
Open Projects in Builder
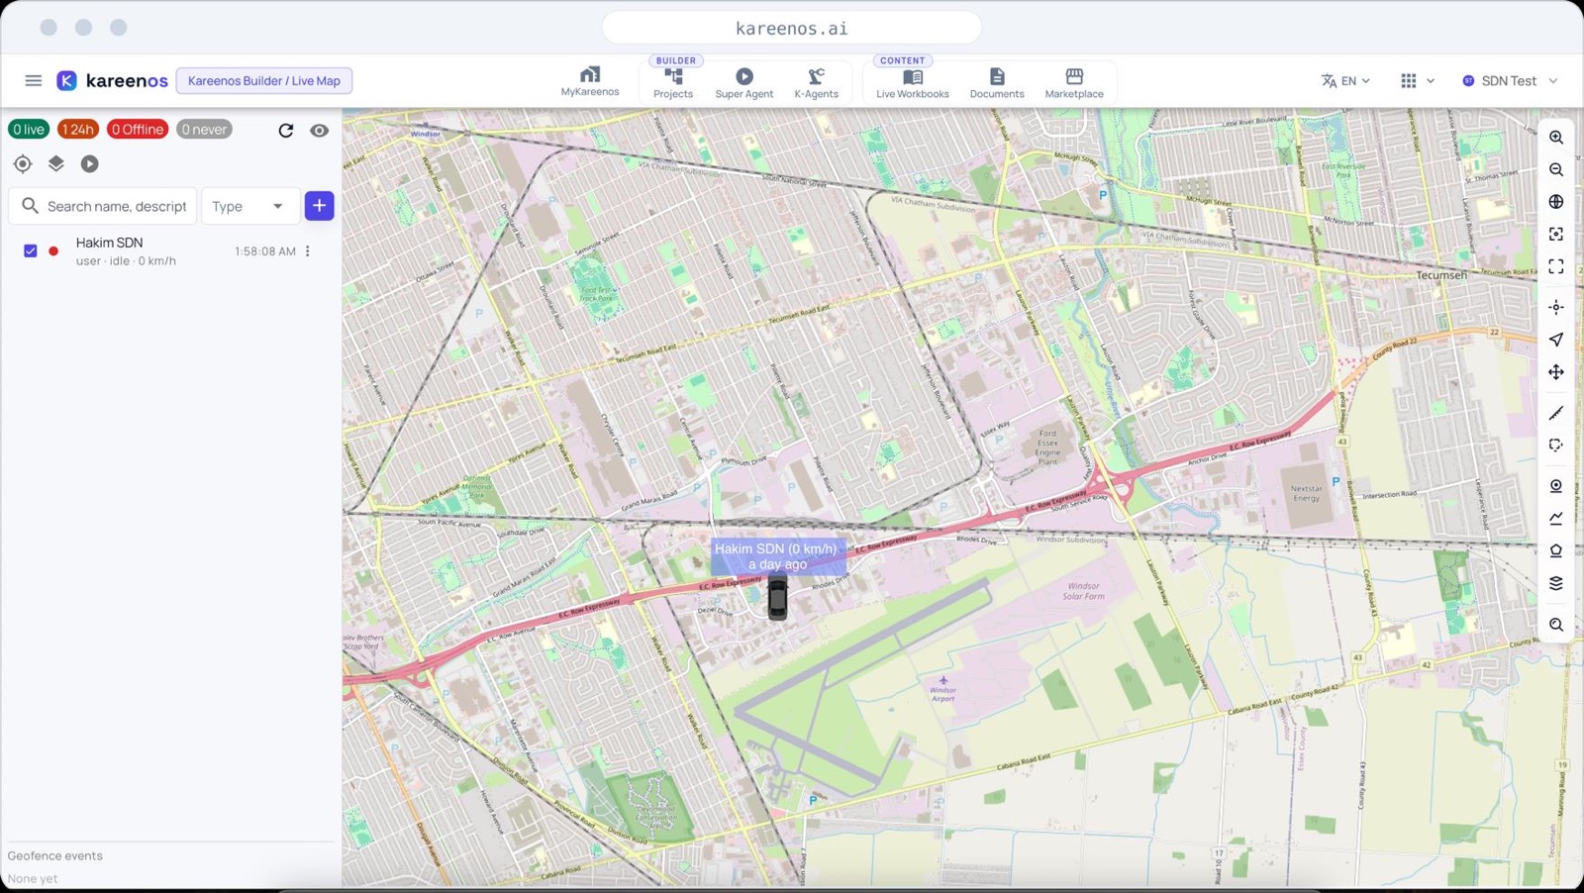coord(673,83)
